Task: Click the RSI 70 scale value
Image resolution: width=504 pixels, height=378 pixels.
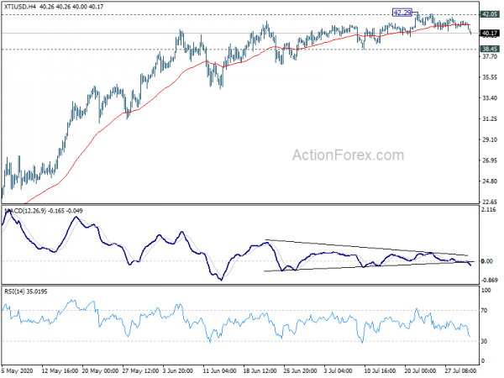Action: (x=484, y=311)
